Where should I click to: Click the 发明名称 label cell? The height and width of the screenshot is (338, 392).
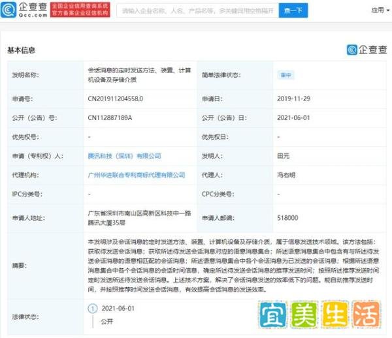[46, 75]
